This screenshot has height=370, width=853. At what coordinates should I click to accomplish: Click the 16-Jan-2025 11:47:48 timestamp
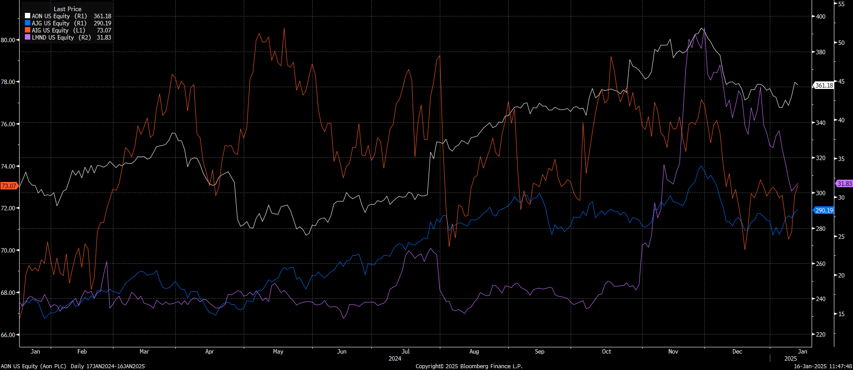[823, 366]
